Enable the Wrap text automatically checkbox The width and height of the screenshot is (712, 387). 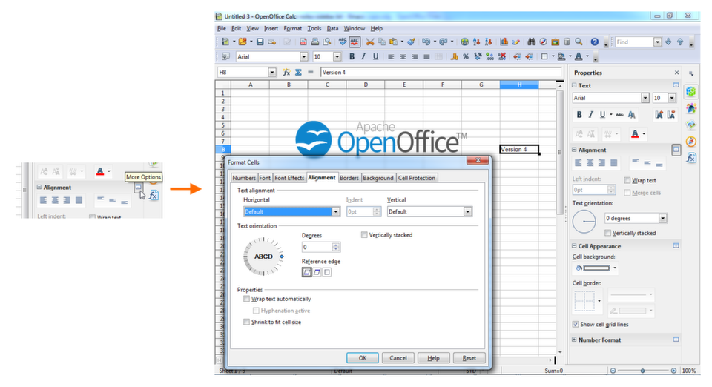(246, 299)
